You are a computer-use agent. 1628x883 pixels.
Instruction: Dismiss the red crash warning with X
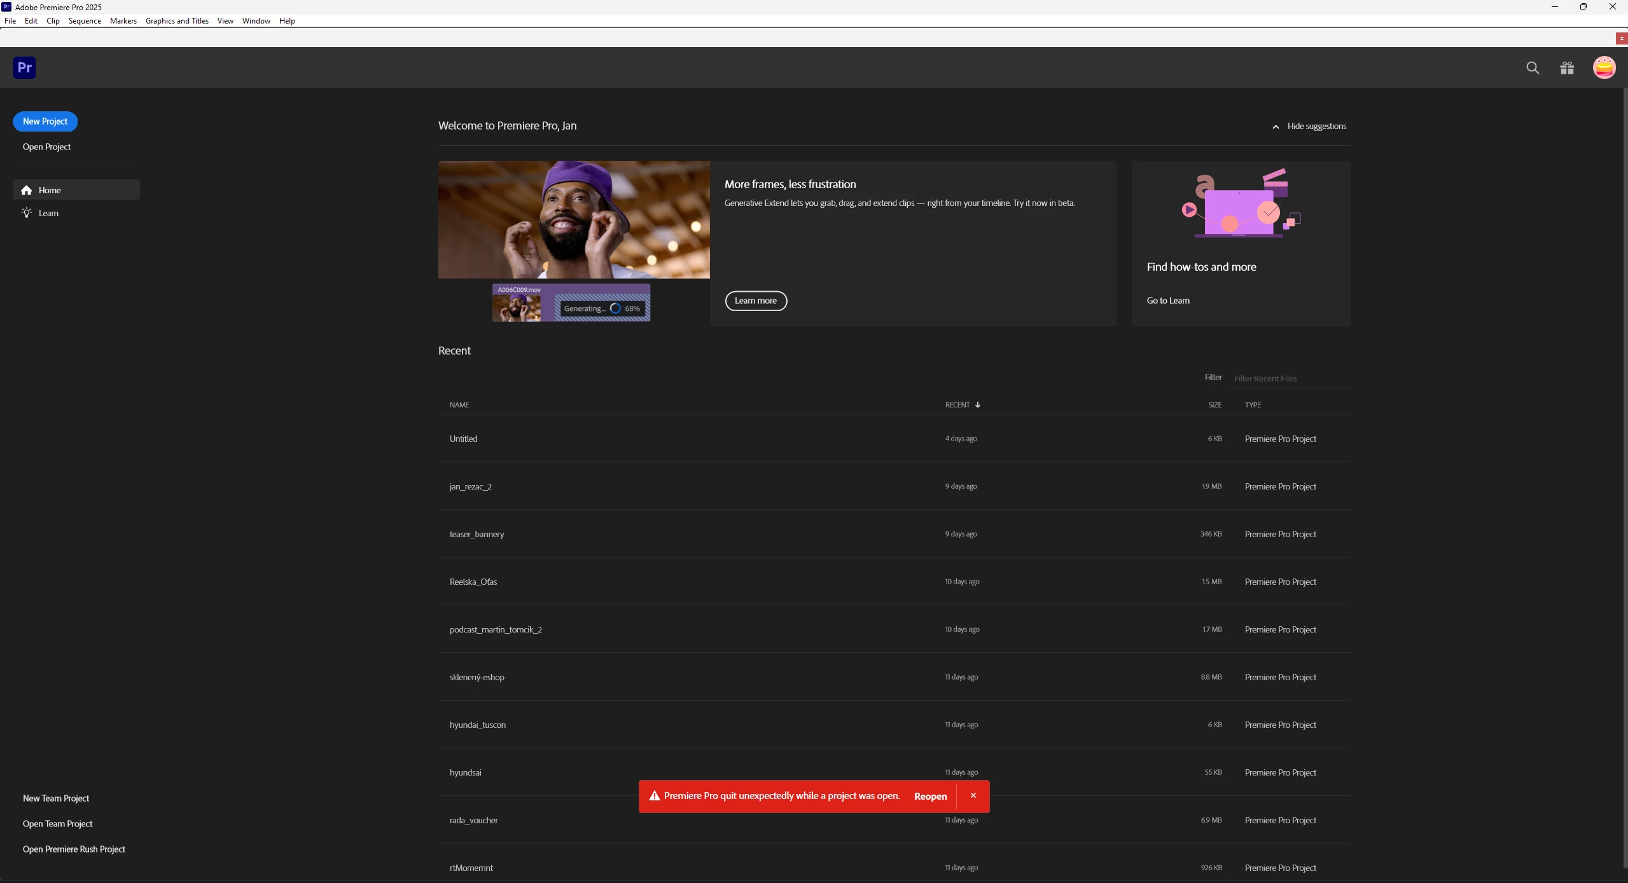coord(973,796)
